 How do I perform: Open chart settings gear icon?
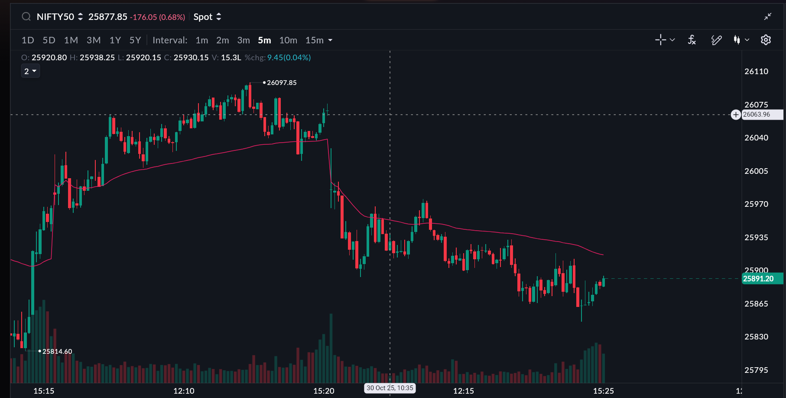pyautogui.click(x=766, y=40)
